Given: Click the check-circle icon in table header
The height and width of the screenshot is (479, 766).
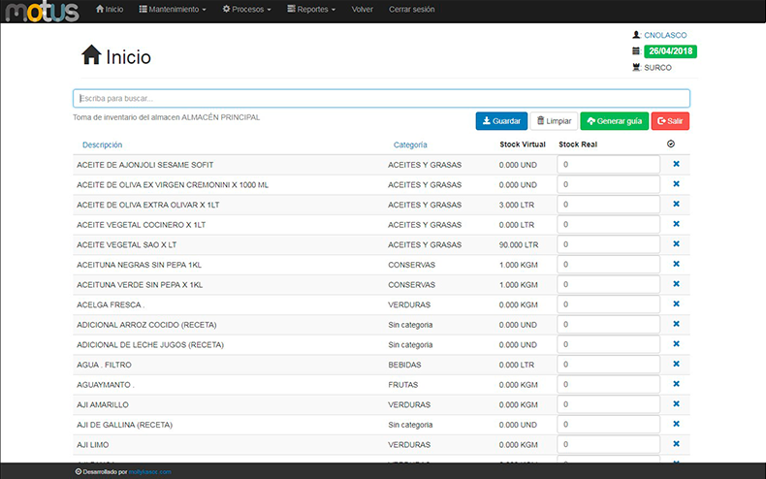Looking at the screenshot, I should point(671,144).
